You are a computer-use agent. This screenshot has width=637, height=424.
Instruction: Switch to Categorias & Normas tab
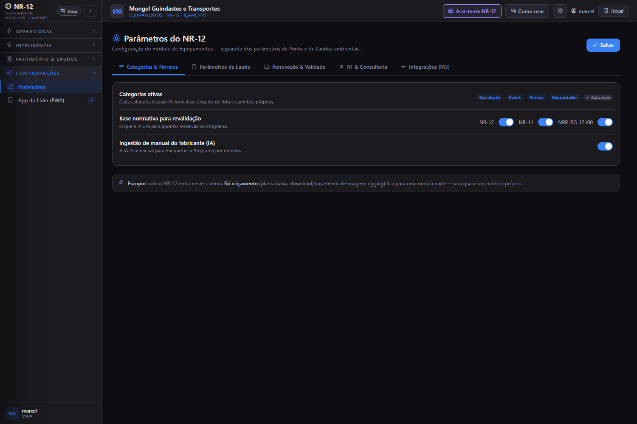[x=148, y=67]
